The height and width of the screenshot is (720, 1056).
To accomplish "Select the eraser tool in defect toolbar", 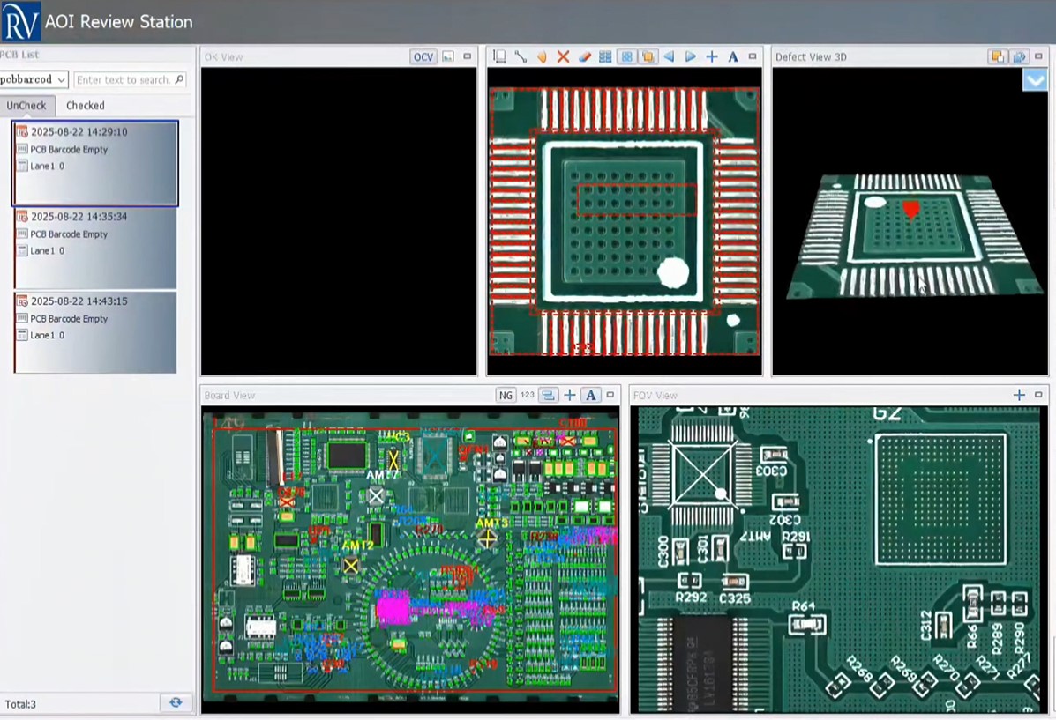I will tap(584, 57).
